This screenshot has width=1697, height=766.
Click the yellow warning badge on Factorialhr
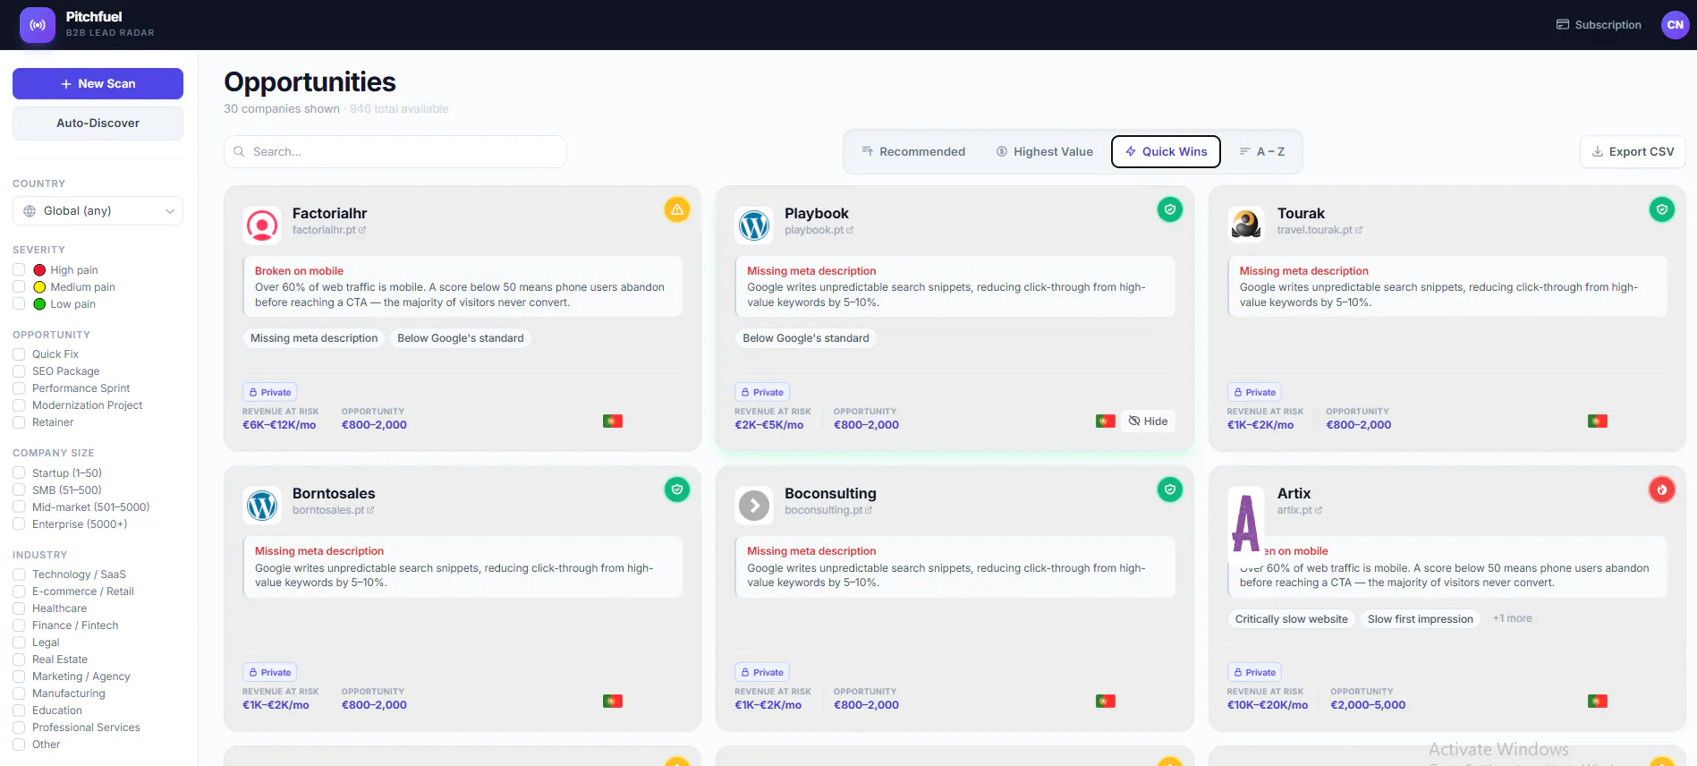(677, 209)
